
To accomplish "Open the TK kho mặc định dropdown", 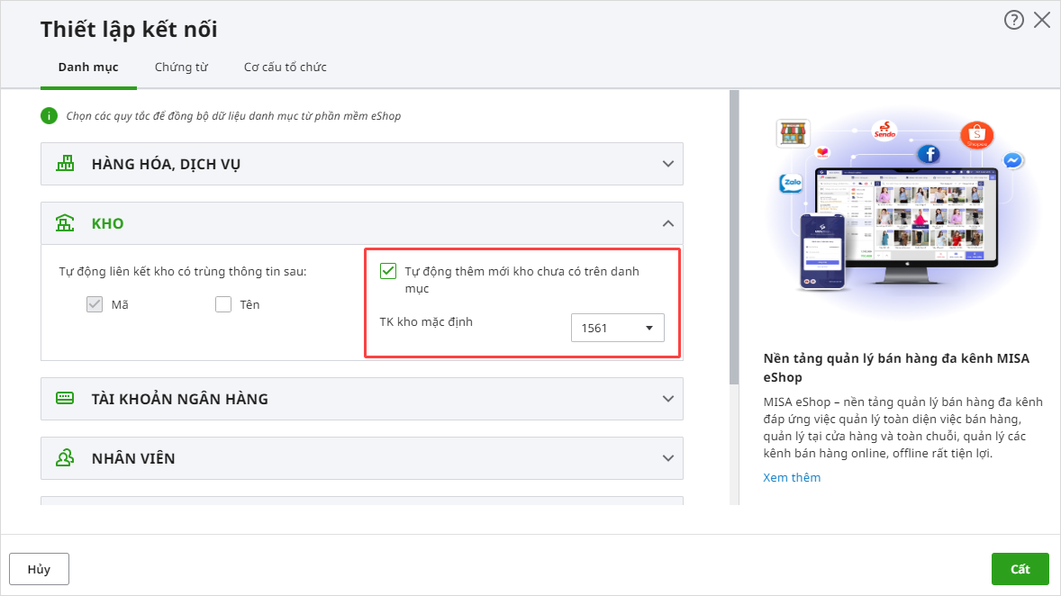I will pos(618,328).
